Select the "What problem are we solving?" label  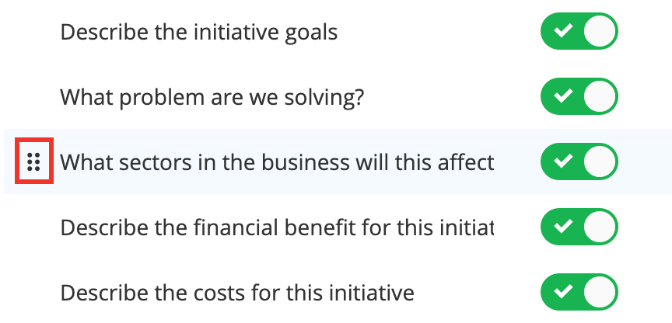[x=212, y=98]
